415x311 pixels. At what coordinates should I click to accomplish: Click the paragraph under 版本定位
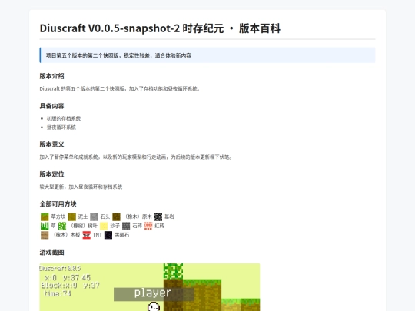pos(81,187)
